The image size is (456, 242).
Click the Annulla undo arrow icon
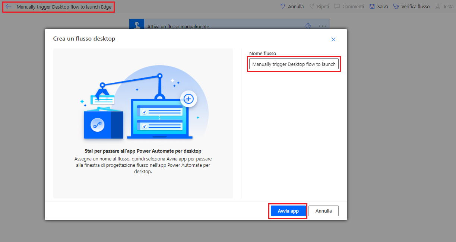pos(283,6)
